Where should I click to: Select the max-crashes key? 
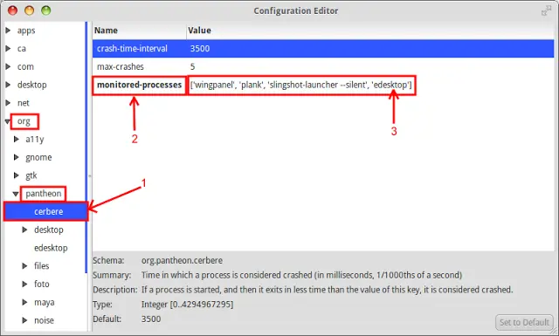[x=121, y=66]
